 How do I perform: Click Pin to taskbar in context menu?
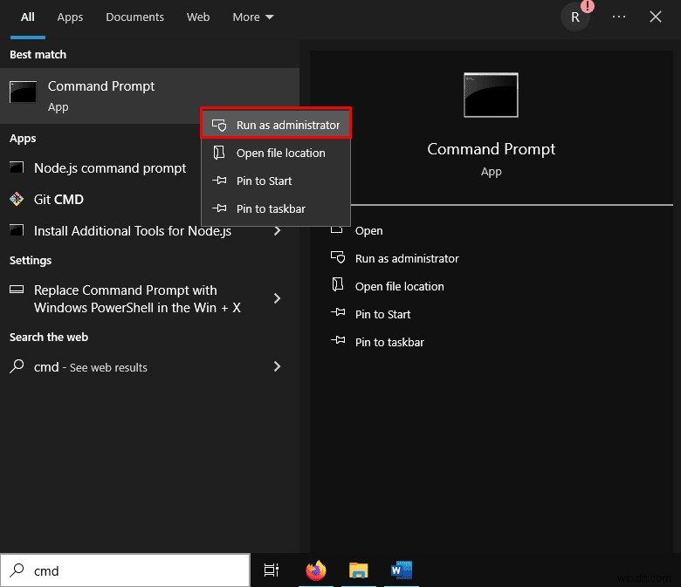click(x=276, y=208)
